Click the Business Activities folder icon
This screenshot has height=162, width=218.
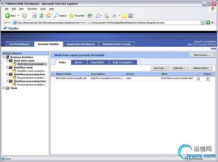7,57
